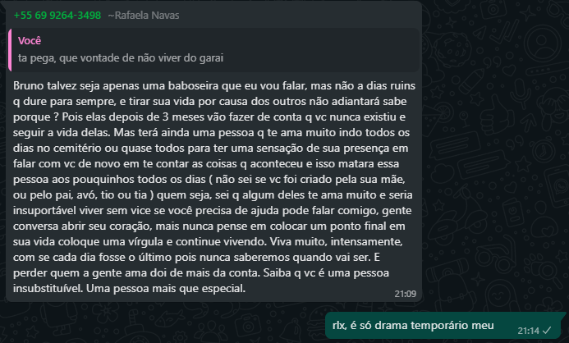569x343 pixels.
Task: Click the line starting "conversa abrir seu coração"
Action: 209,226
